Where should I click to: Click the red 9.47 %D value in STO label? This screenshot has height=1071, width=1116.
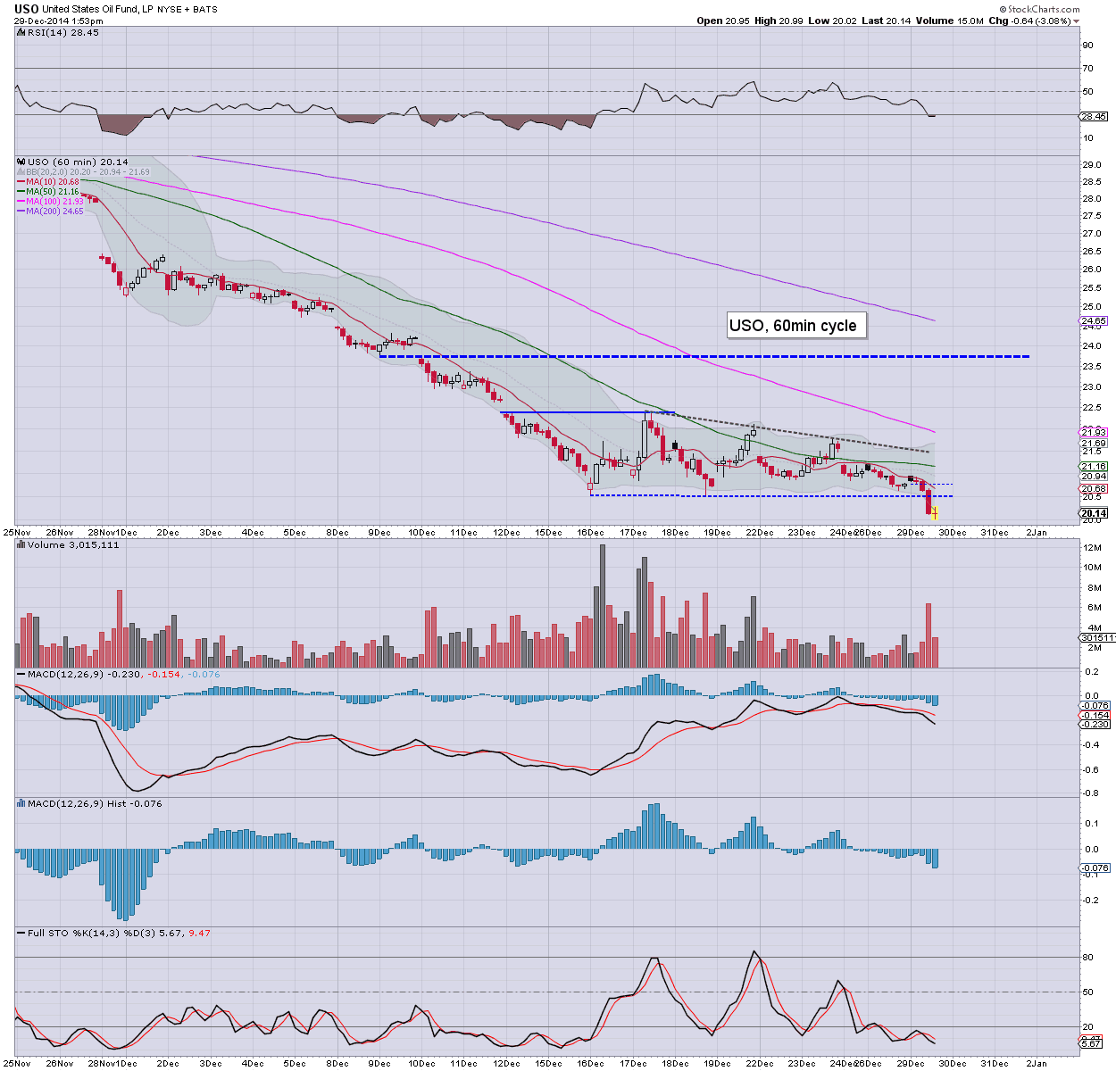[x=199, y=933]
